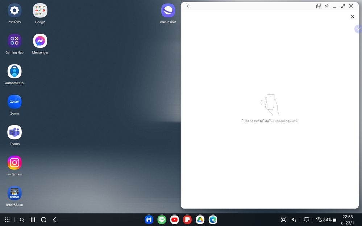
Task: Click the taskbar search magnifier
Action: 22,220
